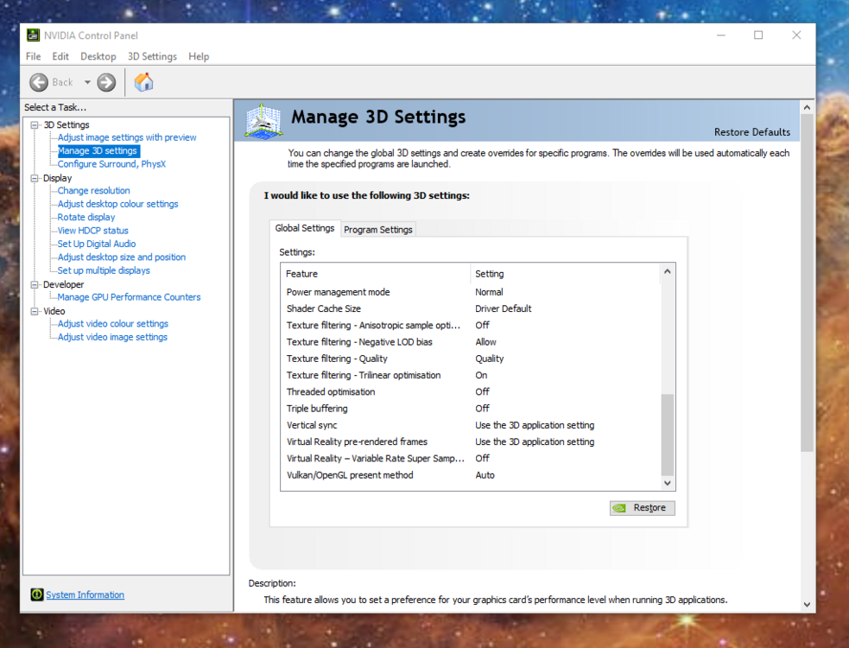Select Anisotropic sample optimisation row
The width and height of the screenshot is (849, 648).
(471, 325)
